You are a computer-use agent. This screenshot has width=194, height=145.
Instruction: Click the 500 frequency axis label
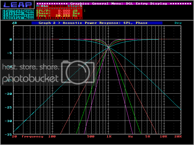91,137
